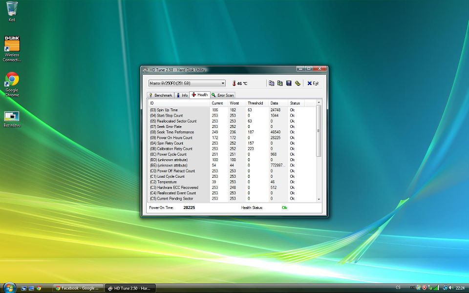Open the Windows Start menu orb

tap(9, 287)
